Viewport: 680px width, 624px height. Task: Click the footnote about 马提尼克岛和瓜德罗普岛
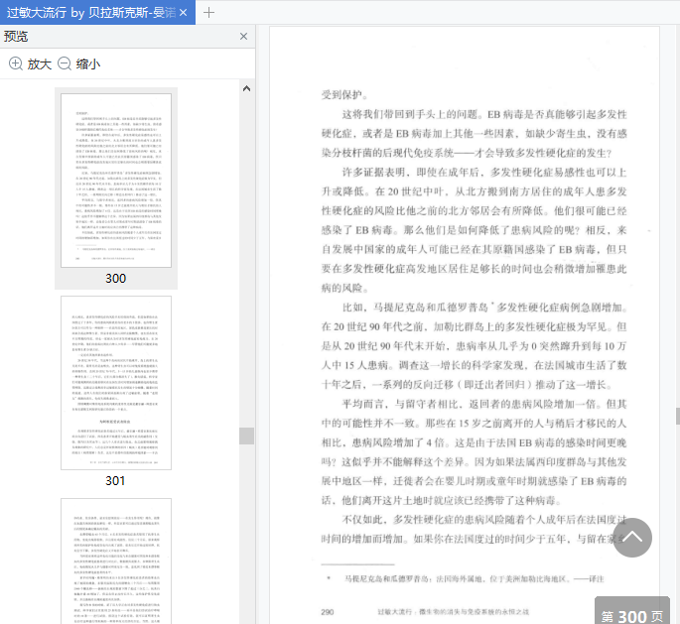[466, 579]
